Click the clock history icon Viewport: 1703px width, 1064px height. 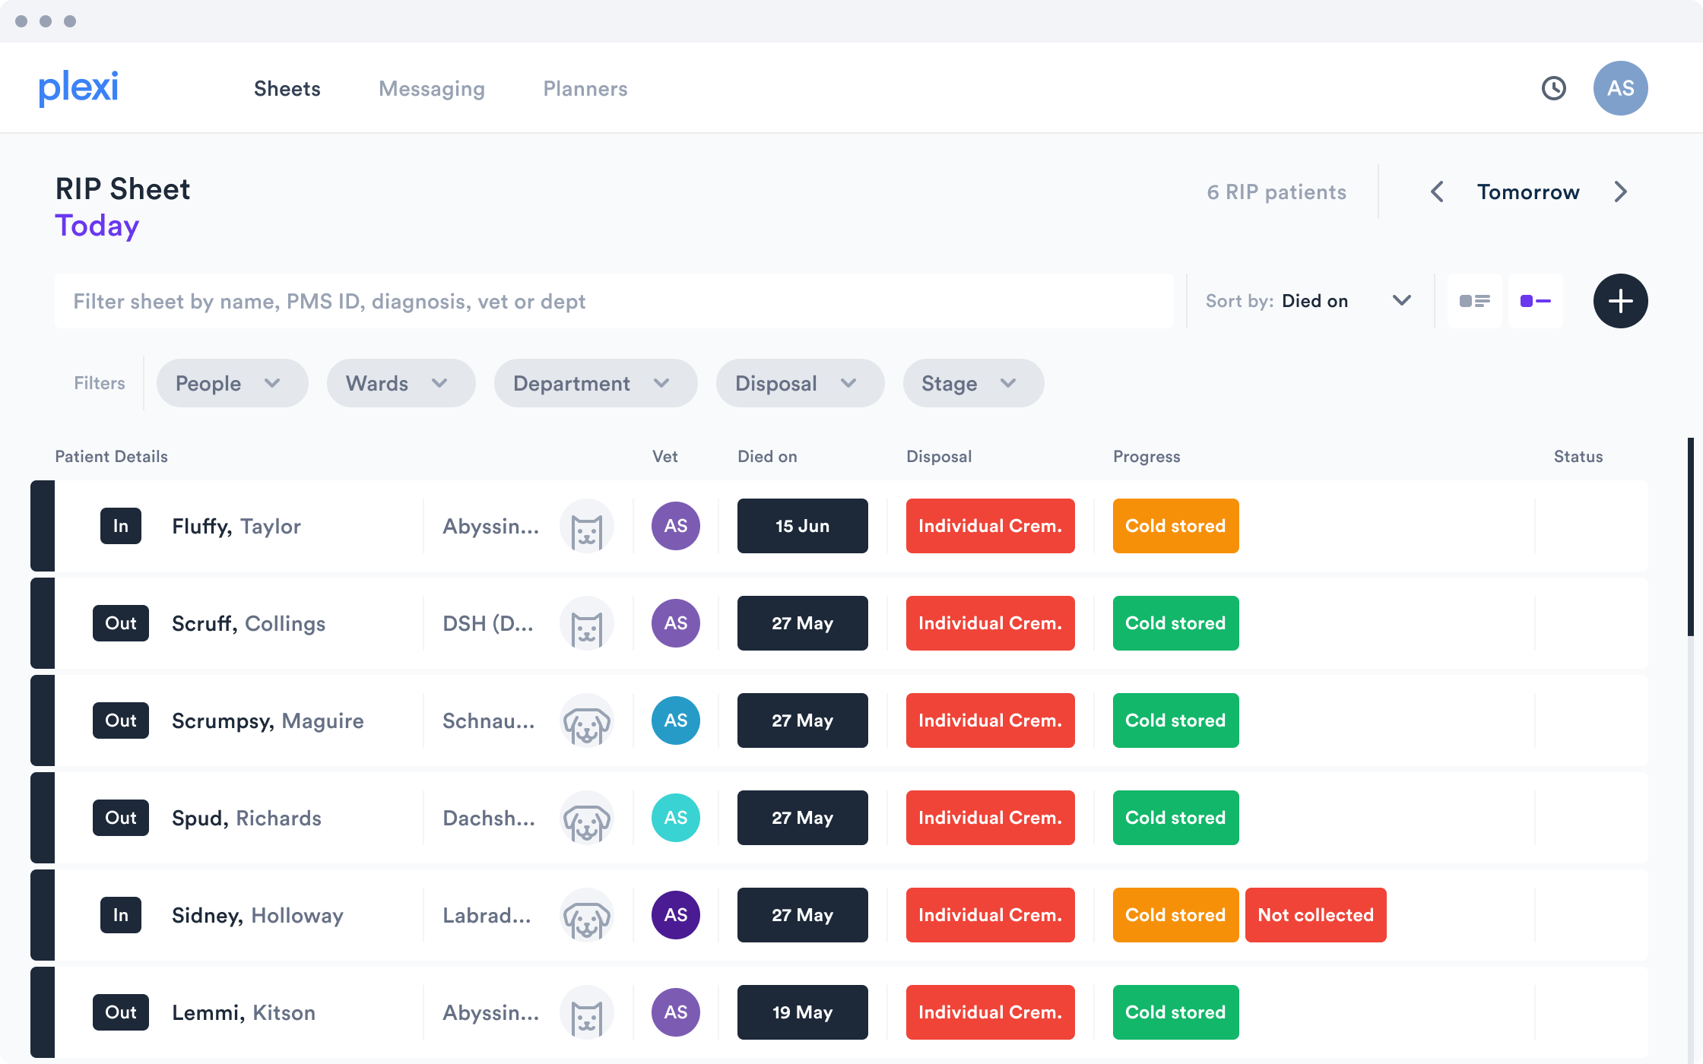click(x=1553, y=88)
